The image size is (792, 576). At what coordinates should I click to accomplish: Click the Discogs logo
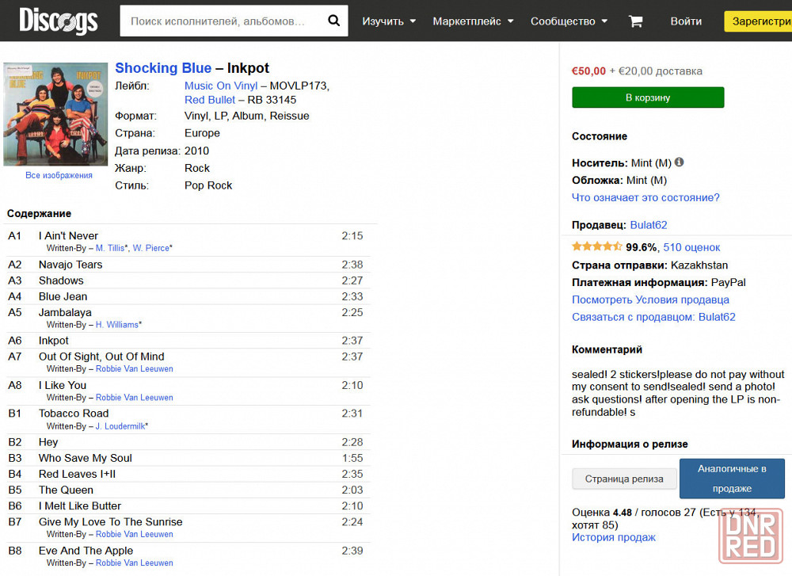pos(58,21)
